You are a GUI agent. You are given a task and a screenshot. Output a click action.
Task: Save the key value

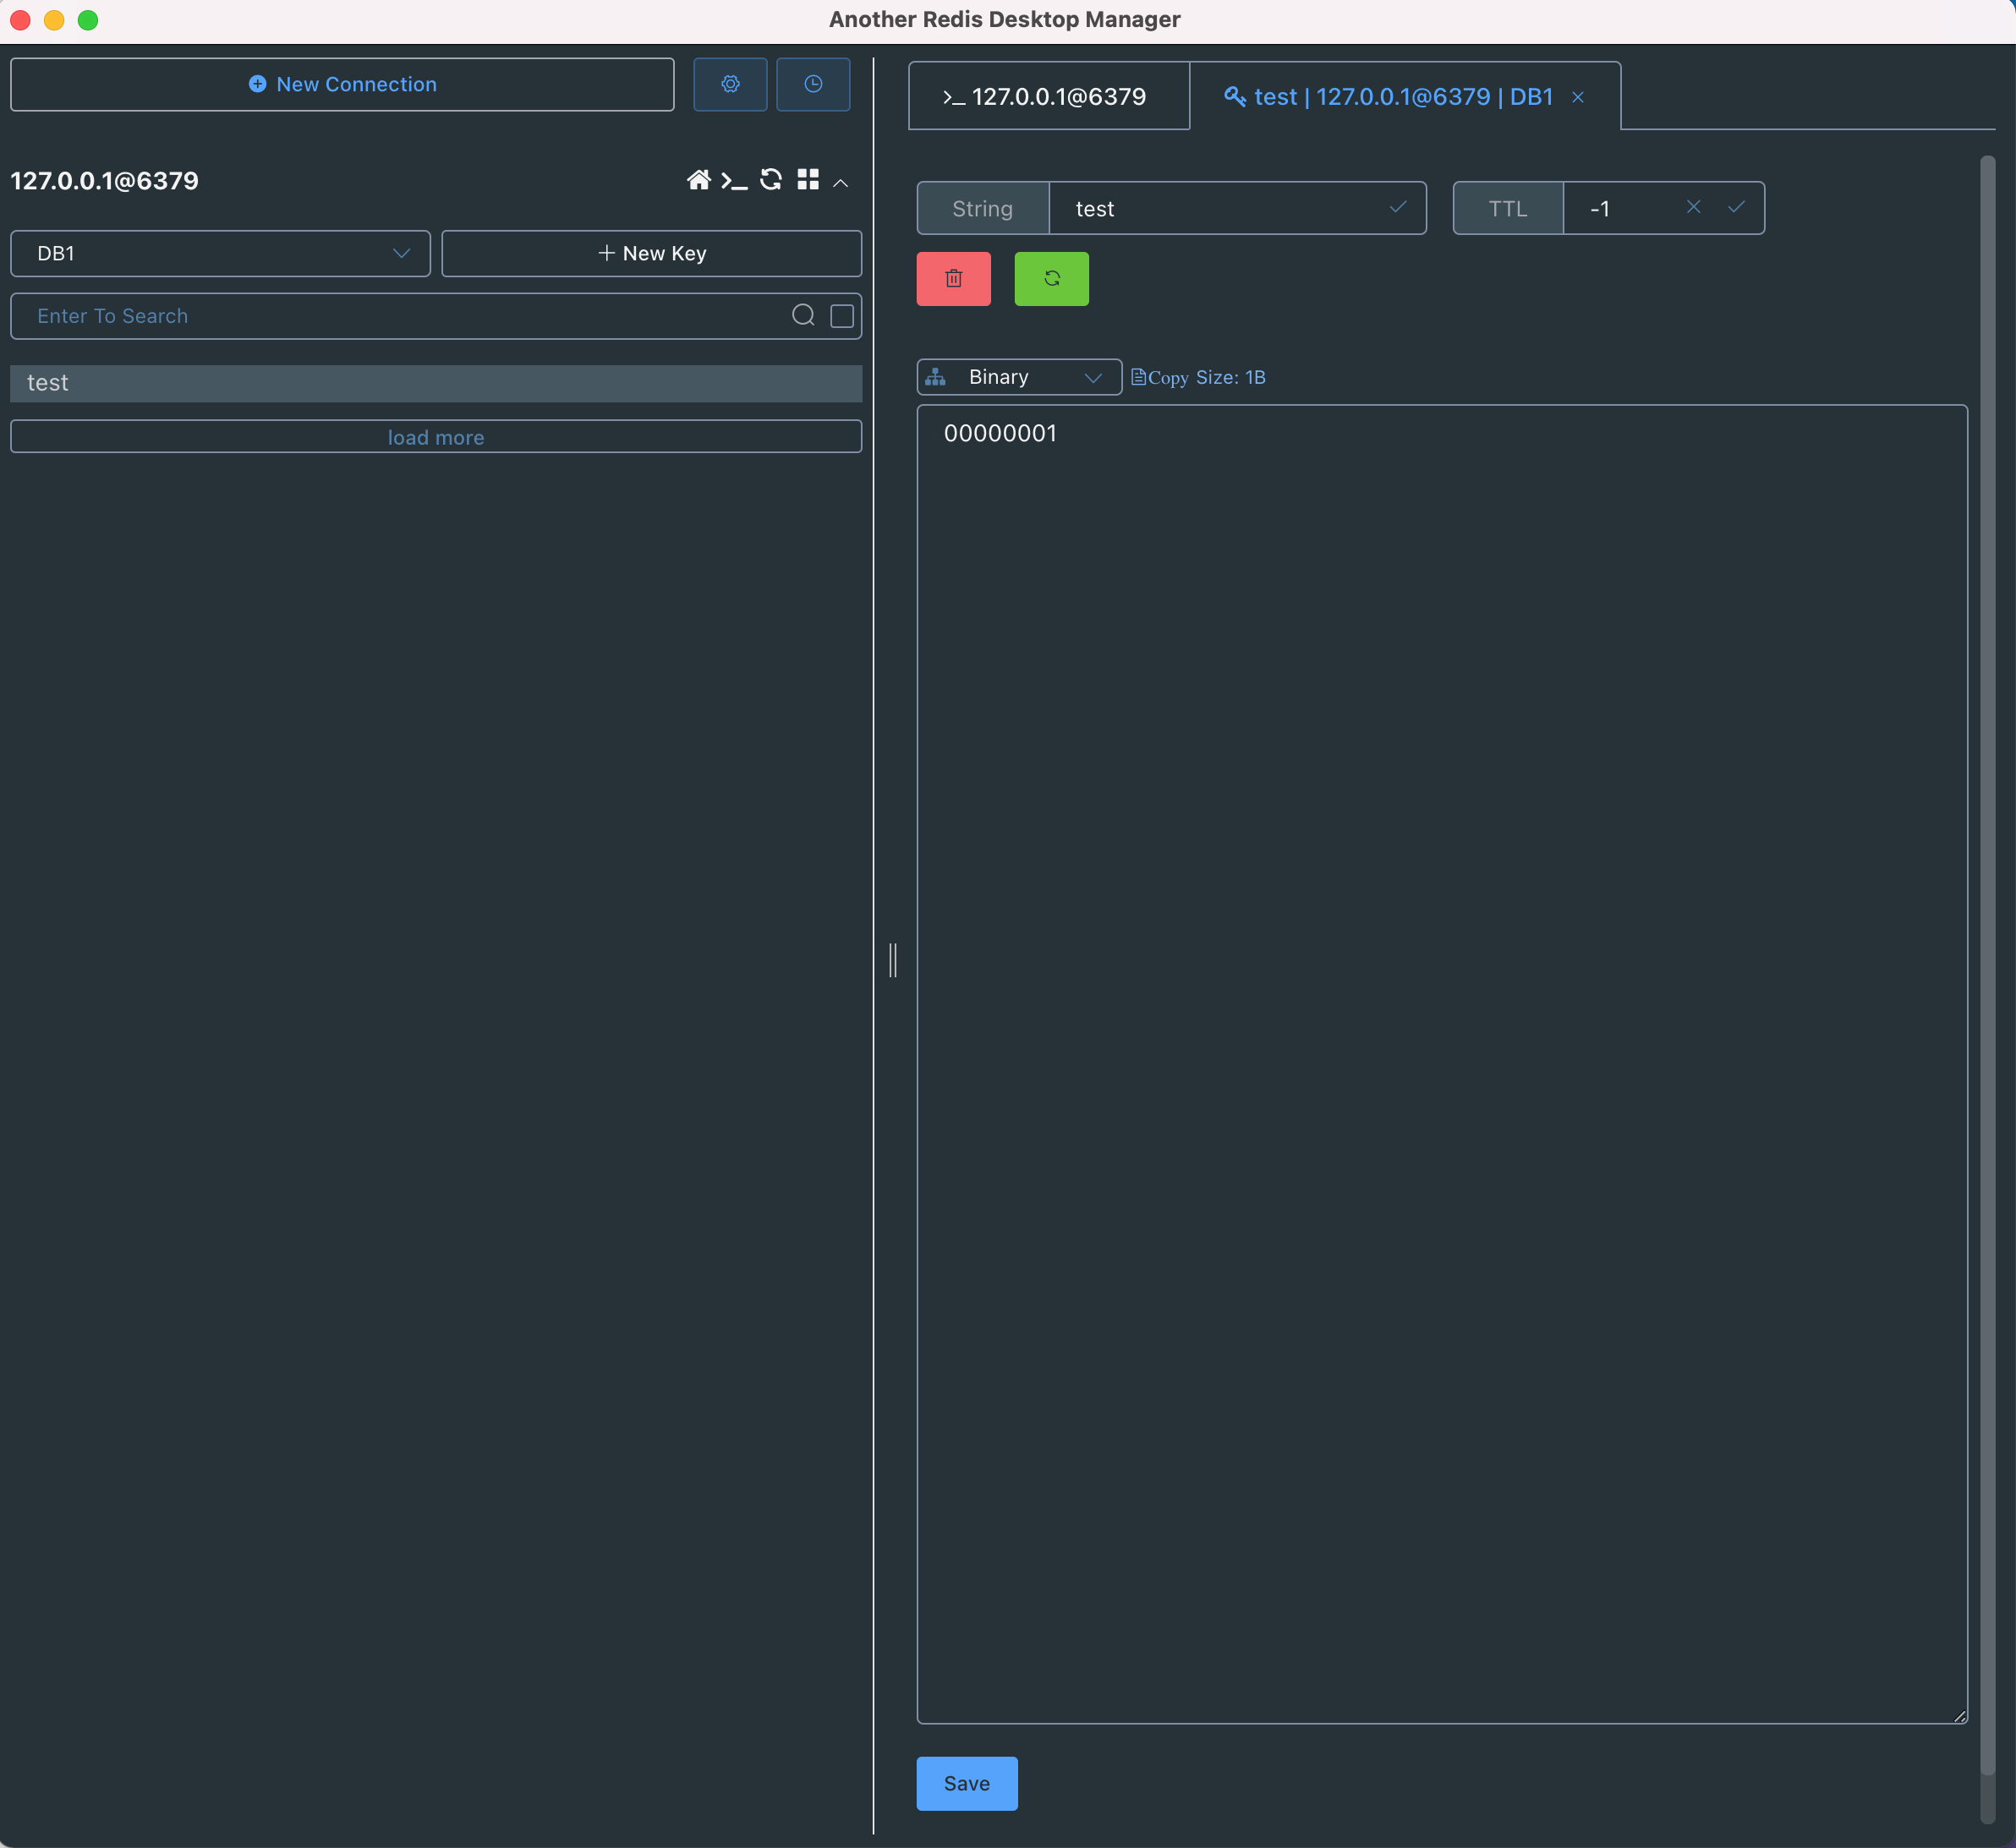pyautogui.click(x=967, y=1783)
